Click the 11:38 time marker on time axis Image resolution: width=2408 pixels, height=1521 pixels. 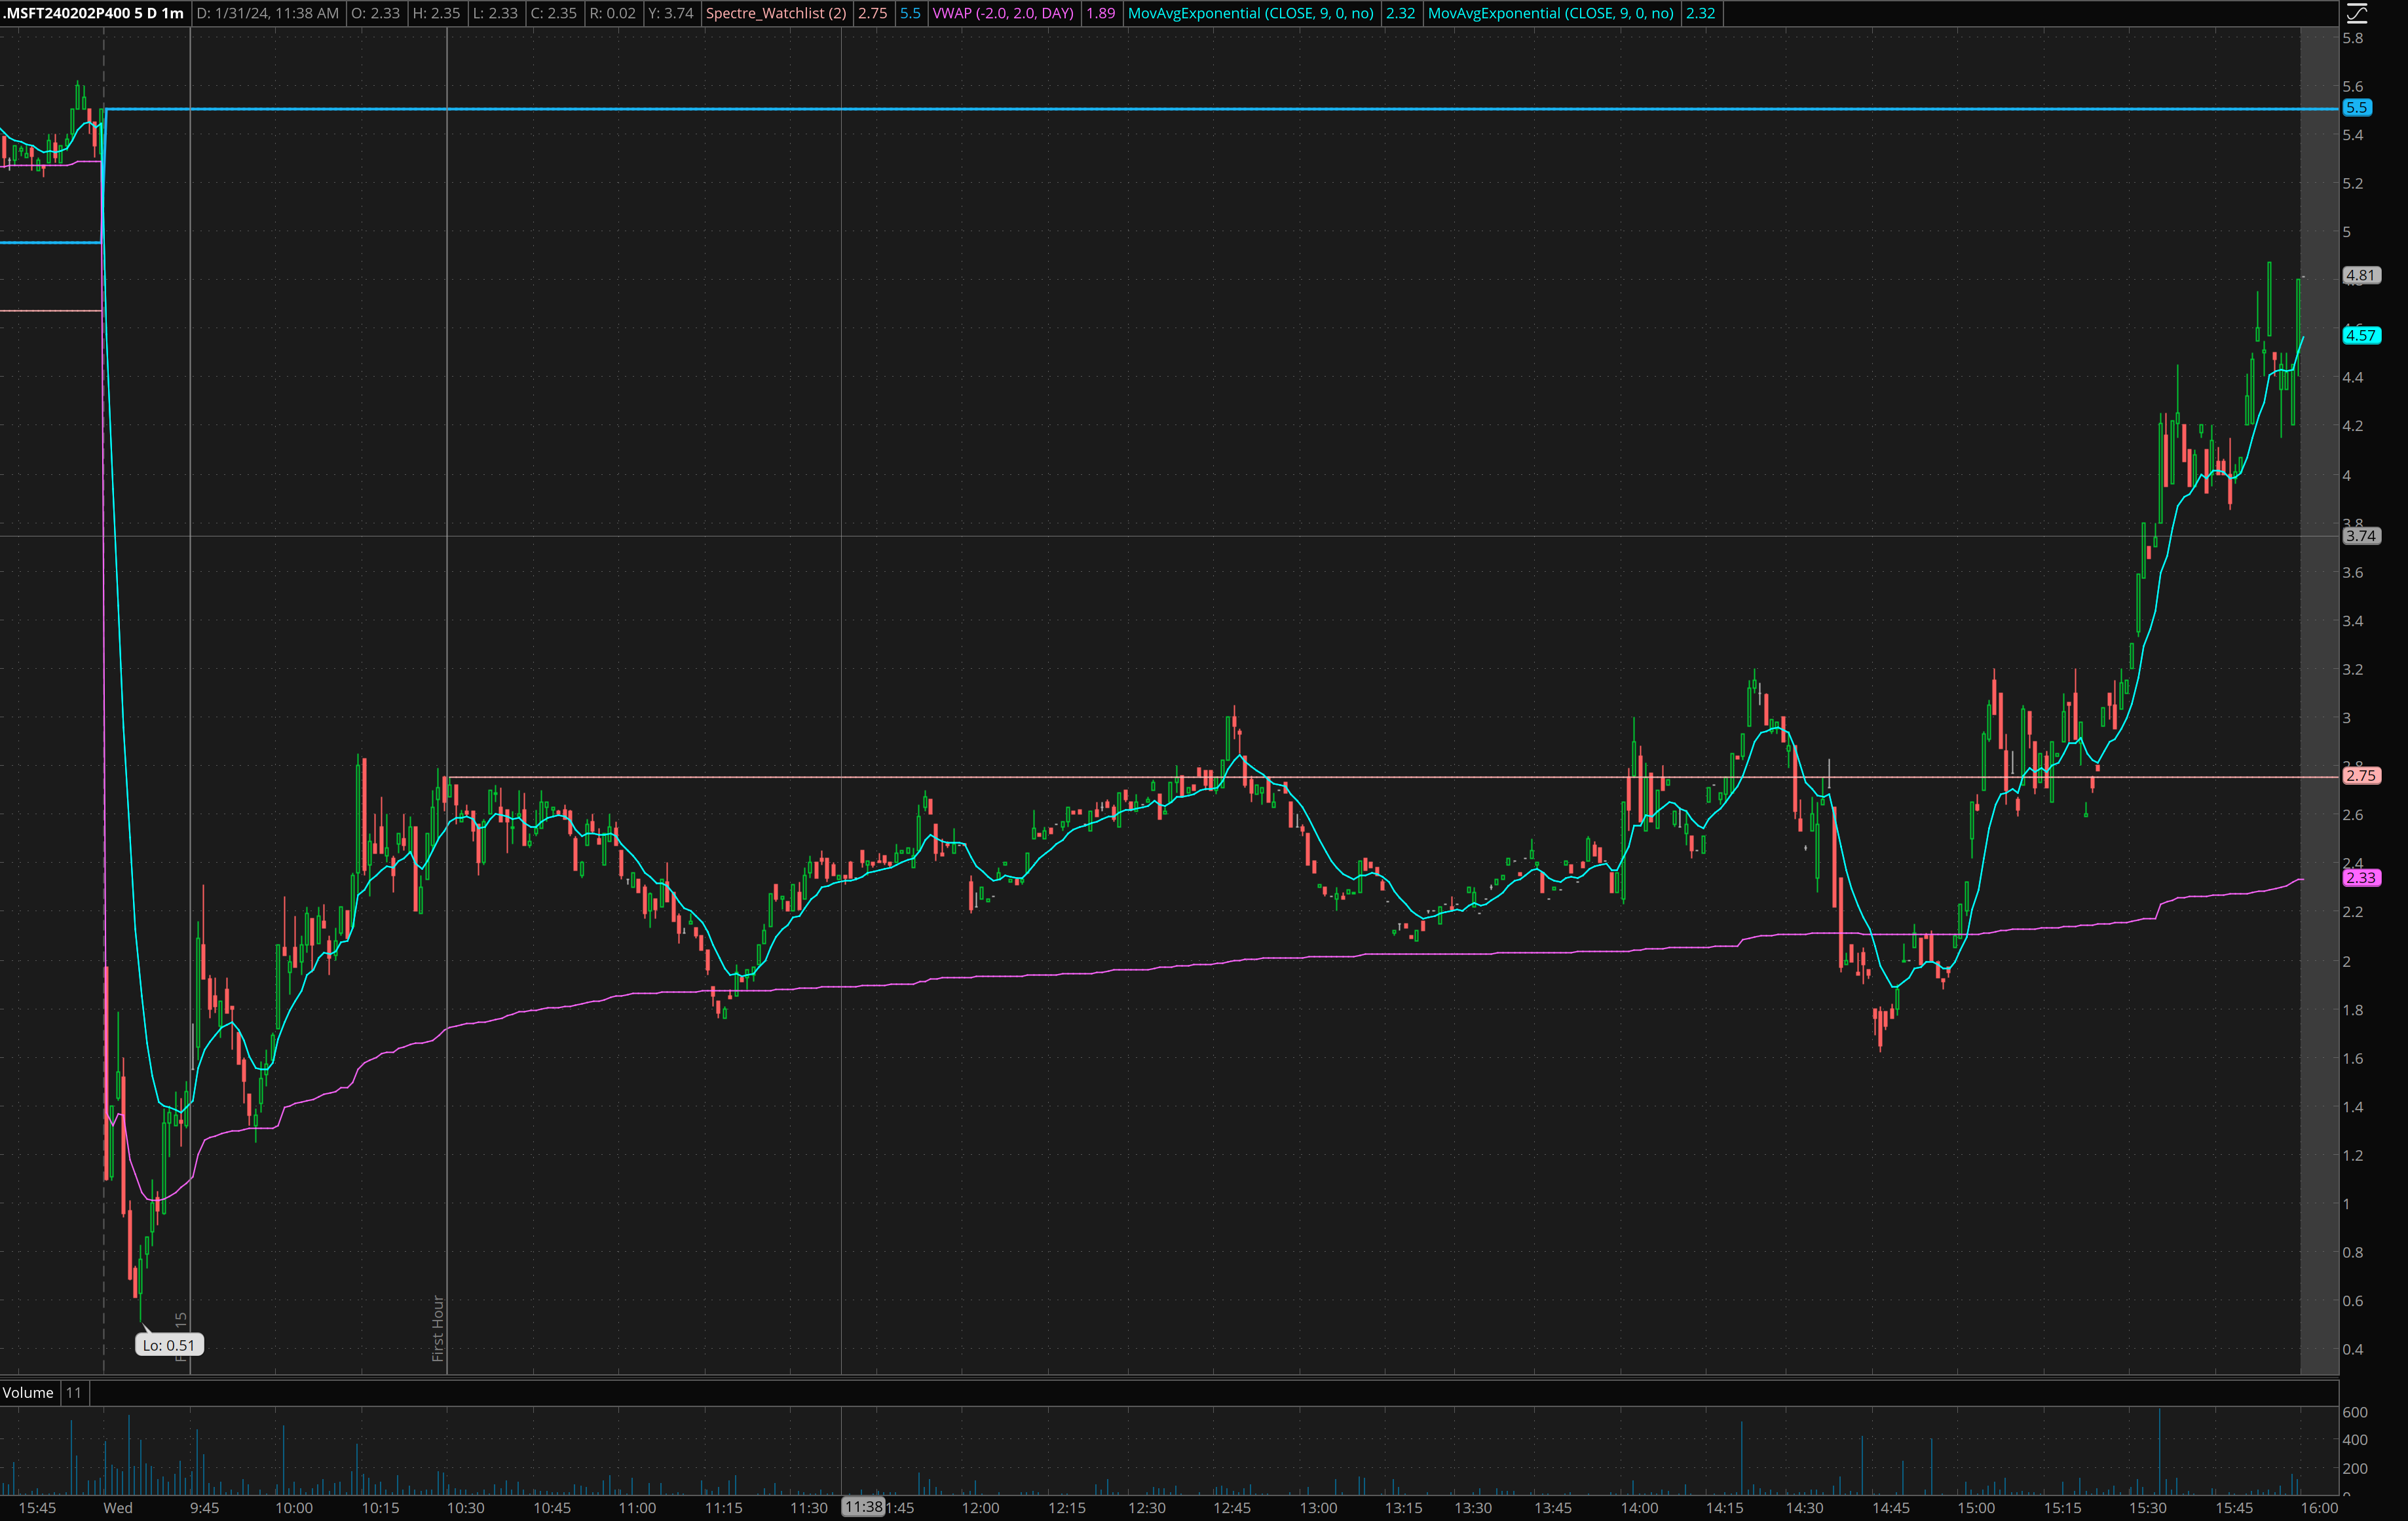tap(862, 1507)
